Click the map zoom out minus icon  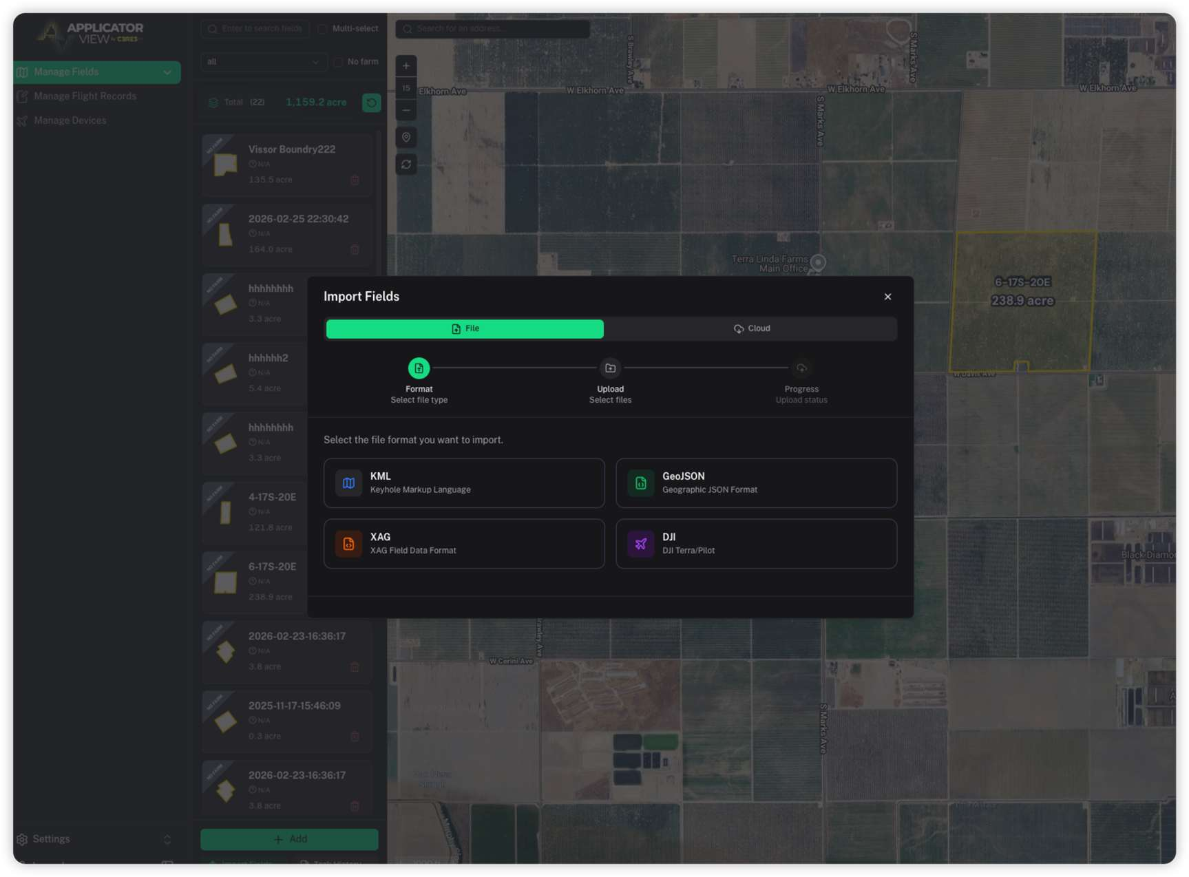click(x=406, y=110)
